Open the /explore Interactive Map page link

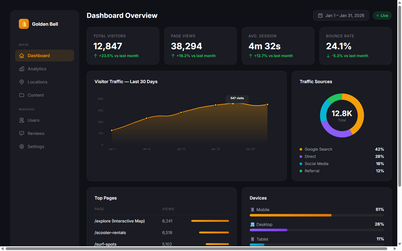coord(120,221)
